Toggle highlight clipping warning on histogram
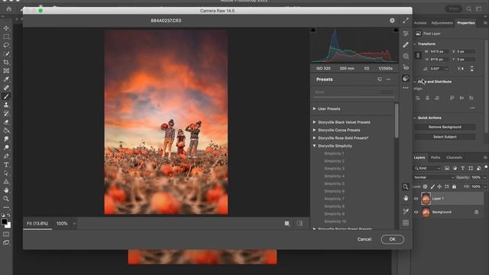The width and height of the screenshot is (489, 275). pos(396,31)
